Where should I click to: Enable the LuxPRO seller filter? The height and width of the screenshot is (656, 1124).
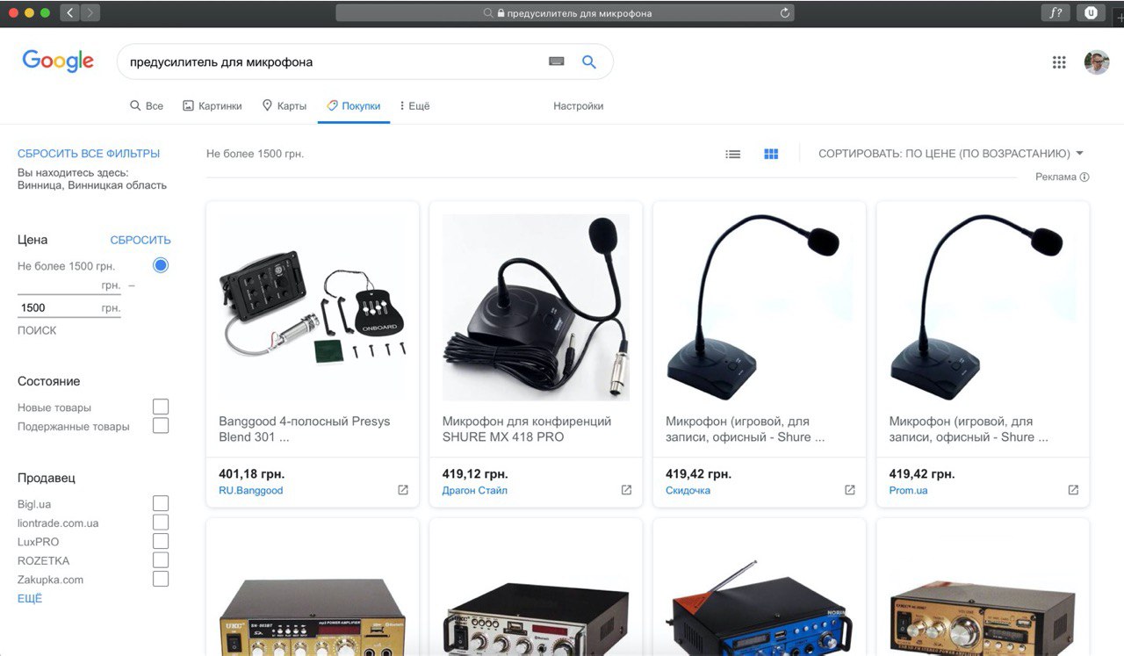click(x=161, y=541)
